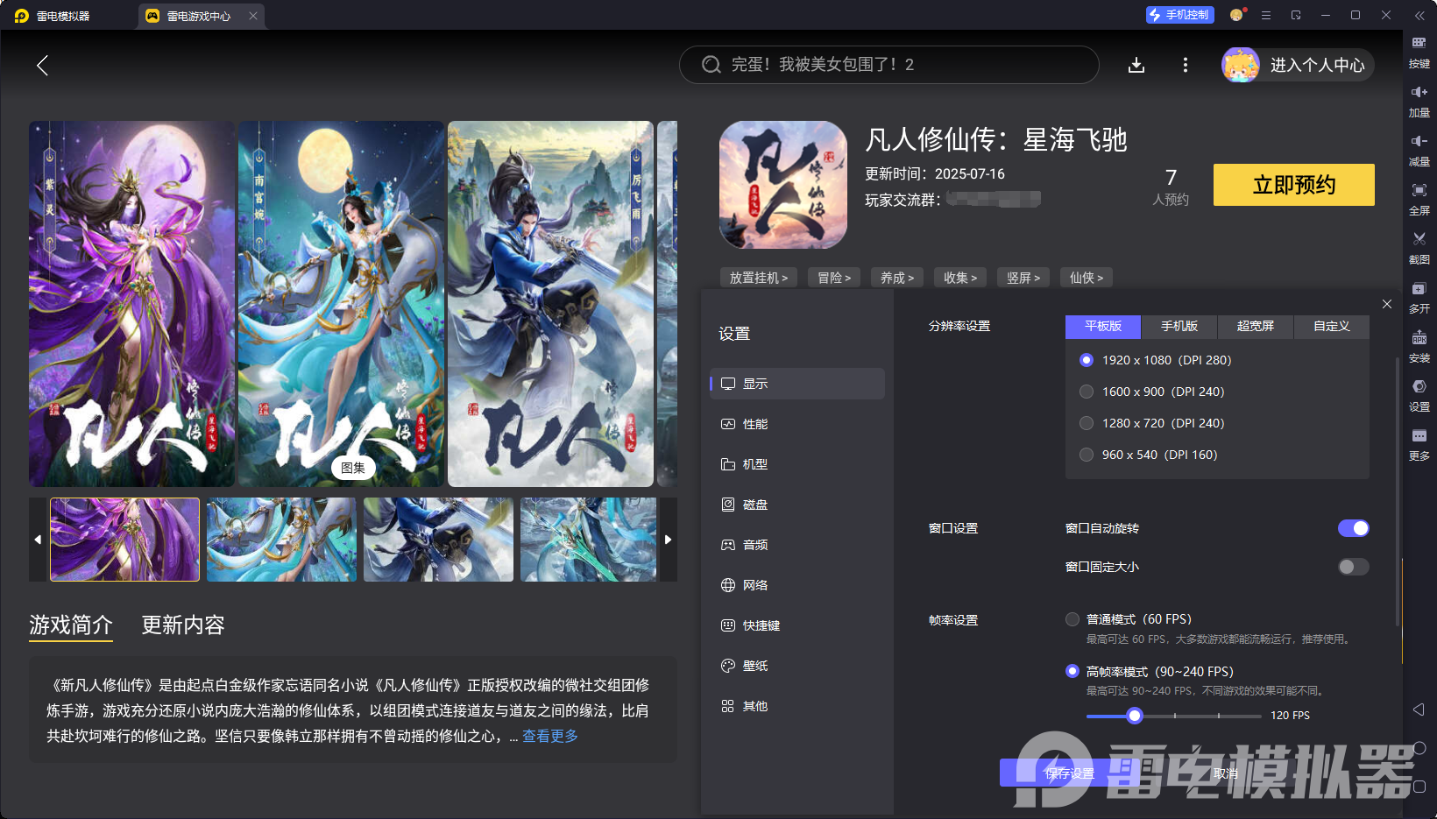This screenshot has height=819, width=1437.
Task: Open 多开 multi-instance tool
Action: pos(1419,298)
